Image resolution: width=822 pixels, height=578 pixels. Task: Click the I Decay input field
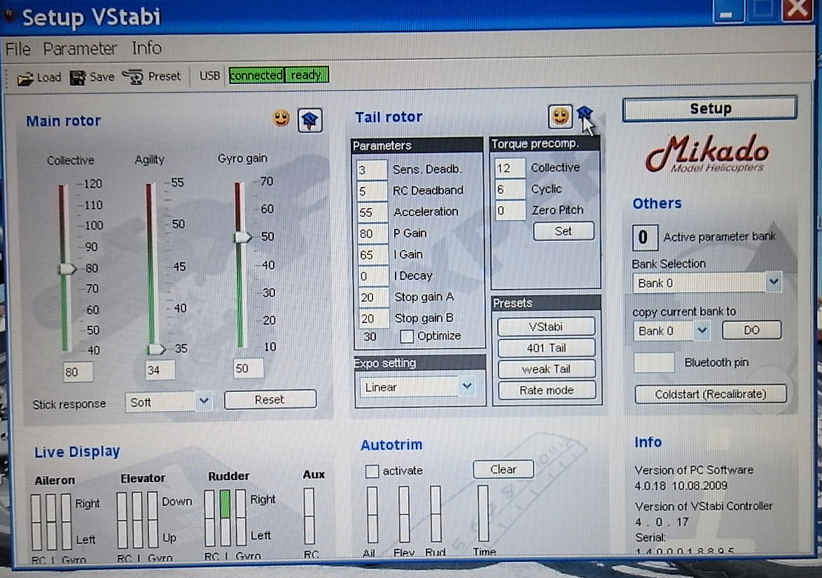click(x=372, y=276)
